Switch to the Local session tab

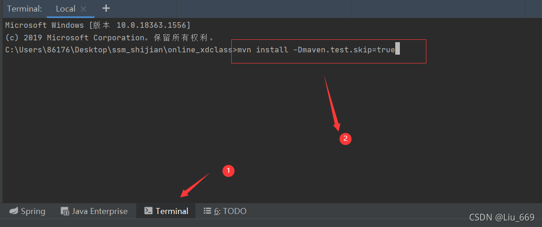[65, 9]
